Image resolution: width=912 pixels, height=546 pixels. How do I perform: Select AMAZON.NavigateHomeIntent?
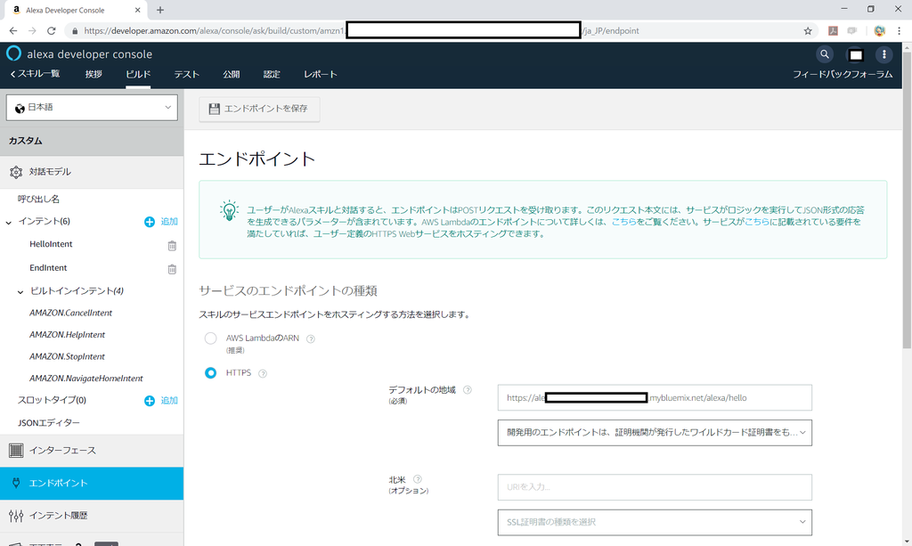point(86,379)
